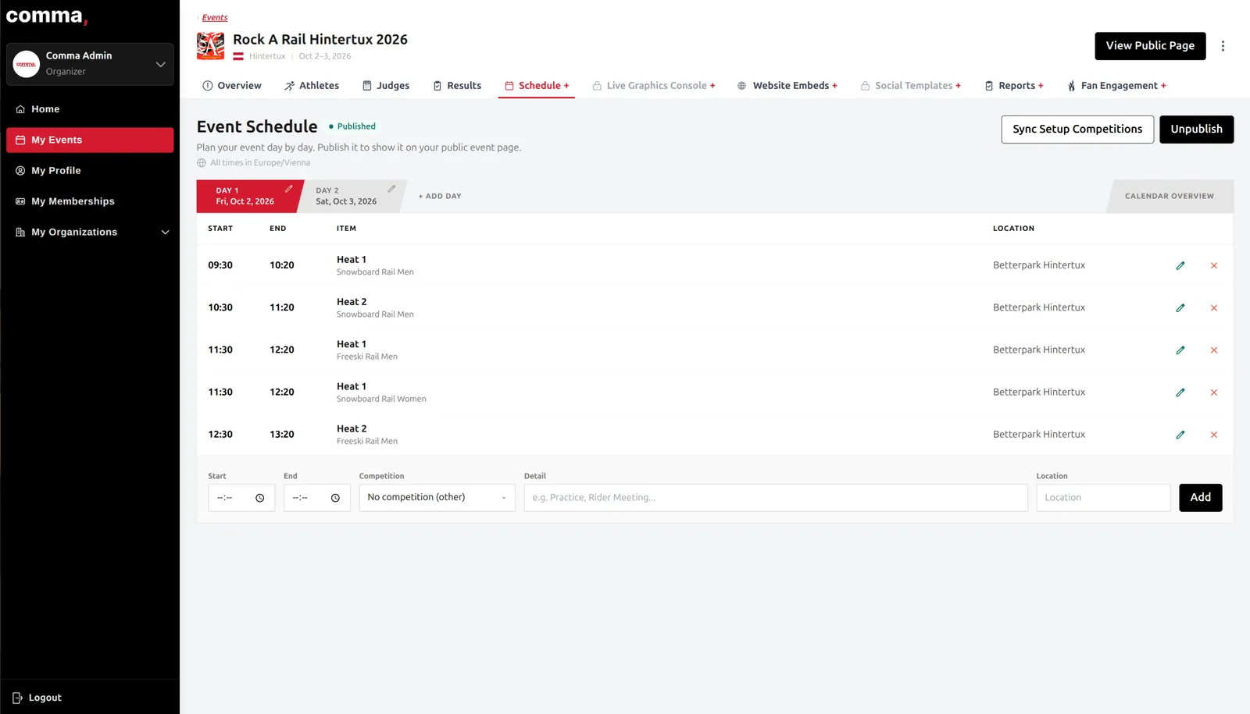The width and height of the screenshot is (1250, 714).
Task: Edit the 12:30 Heat 2 Freeski entry
Action: 1180,435
